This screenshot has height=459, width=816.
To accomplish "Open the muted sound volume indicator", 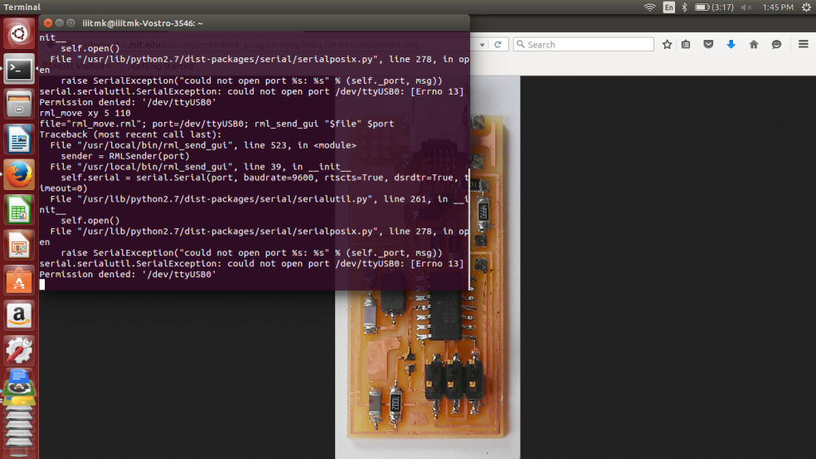I will point(746,7).
